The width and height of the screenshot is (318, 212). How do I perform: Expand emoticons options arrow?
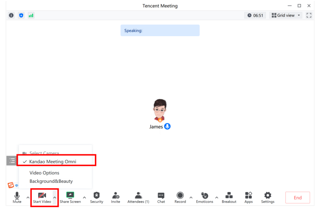pyautogui.click(x=217, y=197)
